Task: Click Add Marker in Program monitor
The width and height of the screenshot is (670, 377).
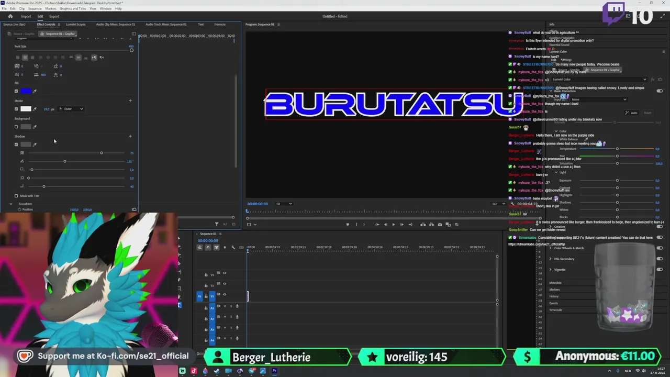Action: pyautogui.click(x=348, y=225)
